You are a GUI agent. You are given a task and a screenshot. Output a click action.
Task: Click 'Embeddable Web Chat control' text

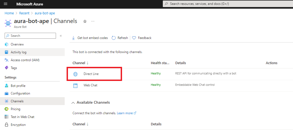(x=195, y=85)
